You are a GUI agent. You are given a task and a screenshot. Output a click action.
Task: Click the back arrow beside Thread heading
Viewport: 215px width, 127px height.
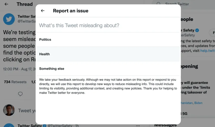click(x=6, y=4)
